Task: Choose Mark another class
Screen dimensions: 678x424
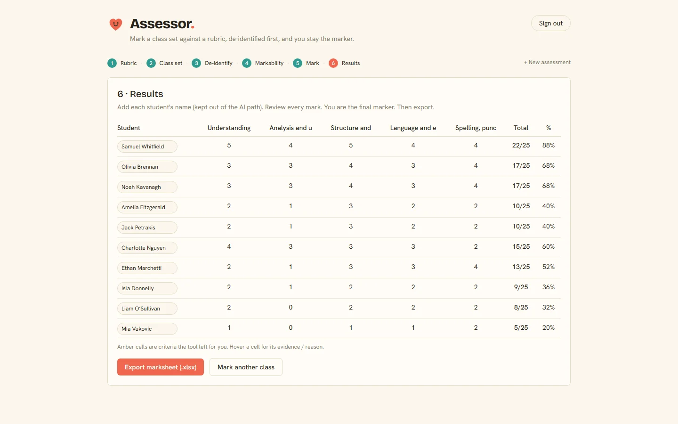Action: 246,367
